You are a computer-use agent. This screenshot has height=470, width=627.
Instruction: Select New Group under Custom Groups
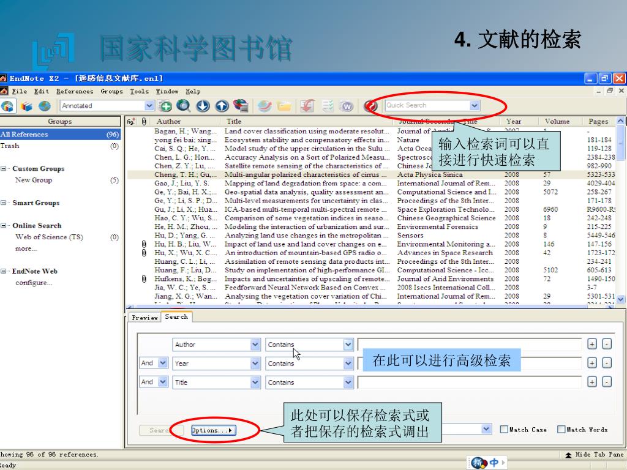click(x=60, y=181)
